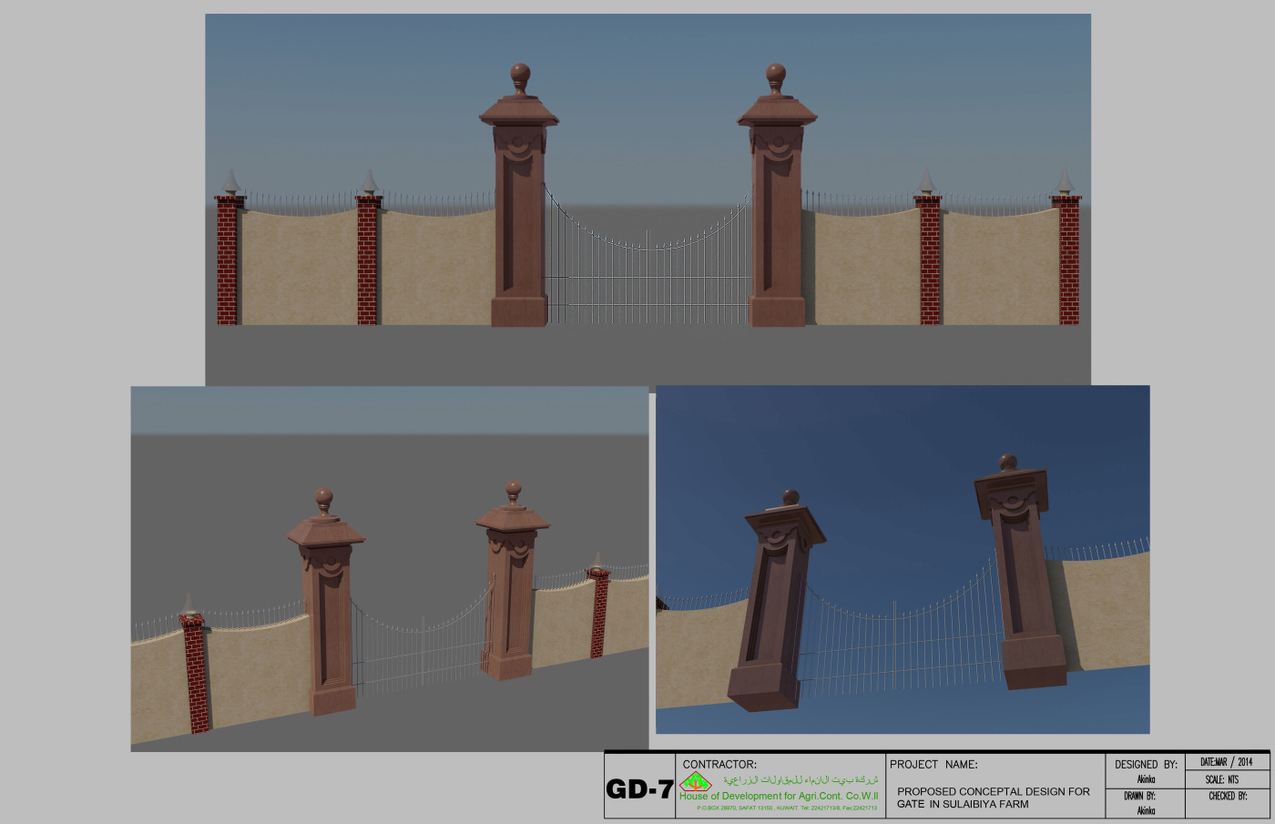Click the GD-7 sheet number
Viewport: 1275px width, 824px height.
tap(639, 789)
